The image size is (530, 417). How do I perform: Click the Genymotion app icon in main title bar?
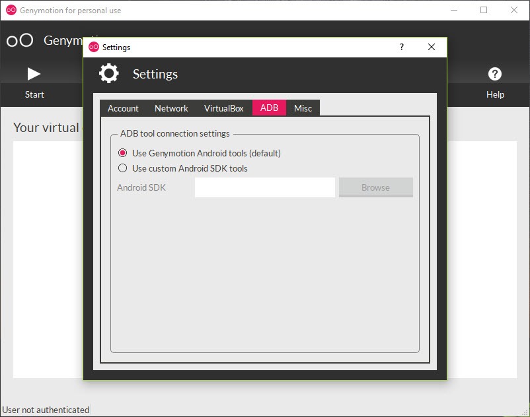pyautogui.click(x=11, y=10)
